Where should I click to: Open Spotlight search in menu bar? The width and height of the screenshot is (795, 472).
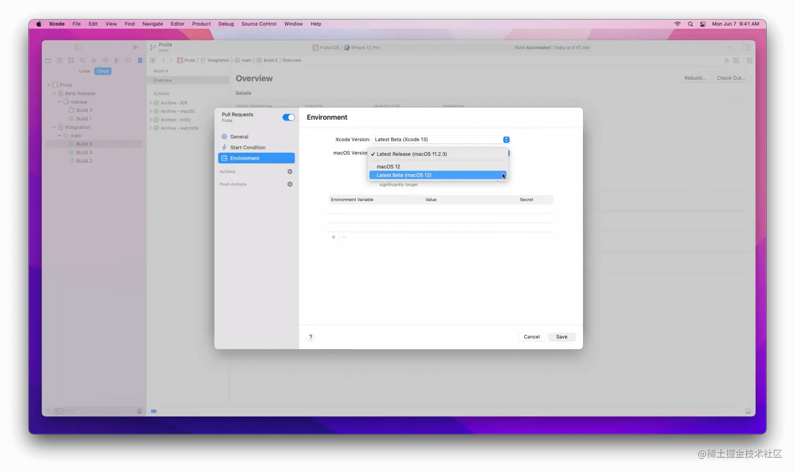[x=690, y=24]
